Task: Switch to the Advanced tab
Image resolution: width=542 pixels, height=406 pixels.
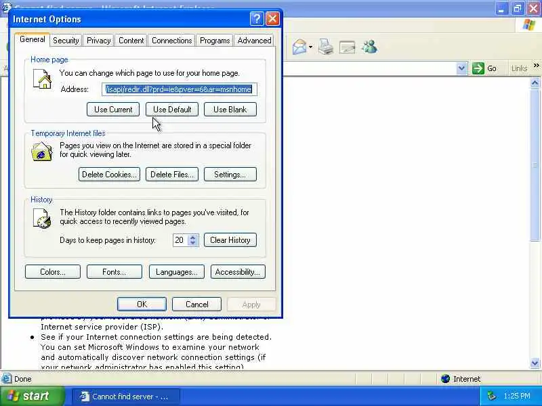Action: (255, 41)
